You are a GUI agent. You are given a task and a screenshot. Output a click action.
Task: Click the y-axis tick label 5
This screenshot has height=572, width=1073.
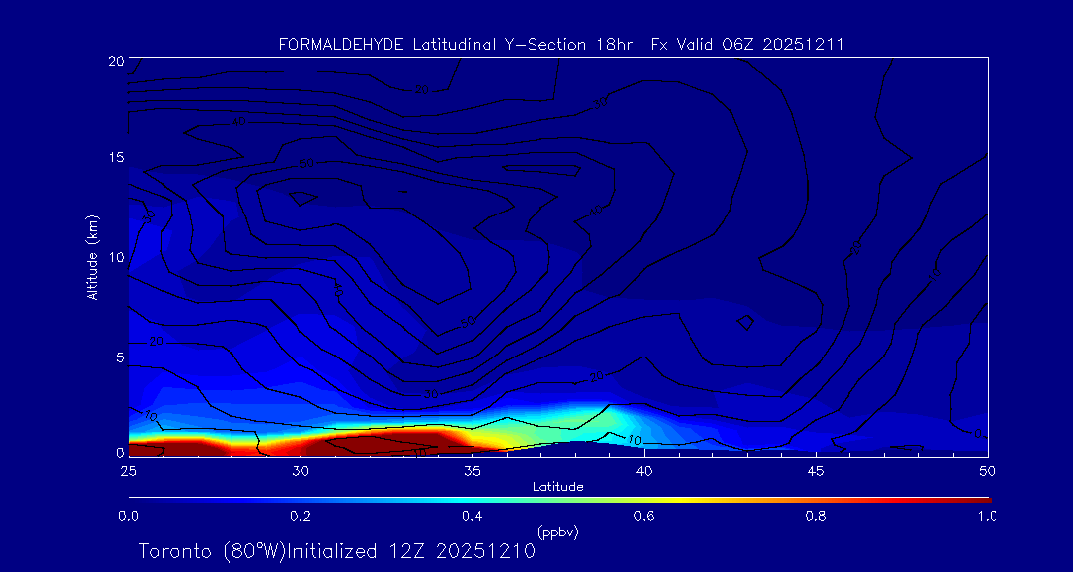[119, 357]
